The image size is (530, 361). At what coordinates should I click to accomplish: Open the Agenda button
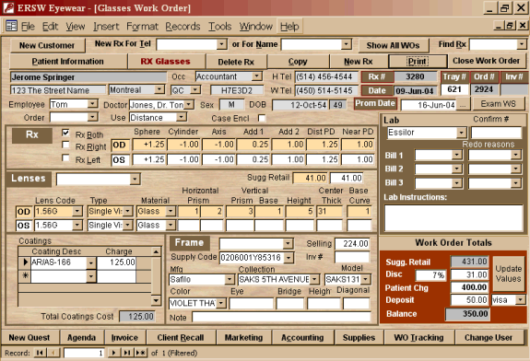pos(81,337)
